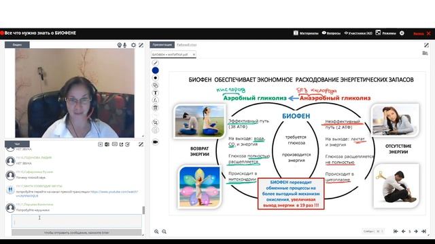Viewport: 435px width, 244px height.
Task: Open video panel settings gear
Action: pos(133,45)
